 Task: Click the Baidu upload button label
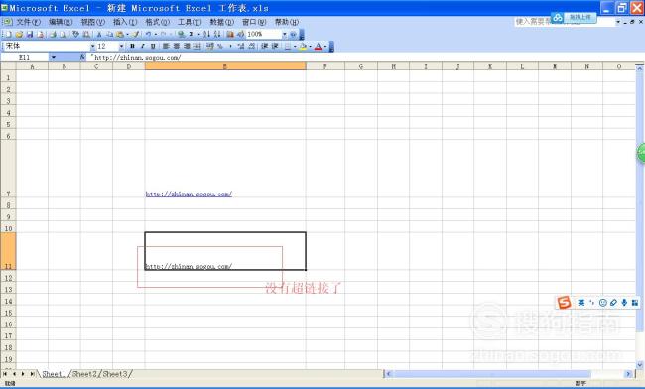click(x=580, y=17)
